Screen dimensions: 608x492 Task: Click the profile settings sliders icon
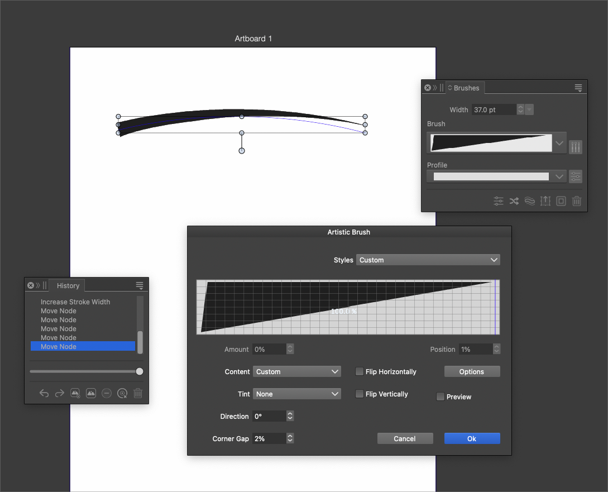576,176
